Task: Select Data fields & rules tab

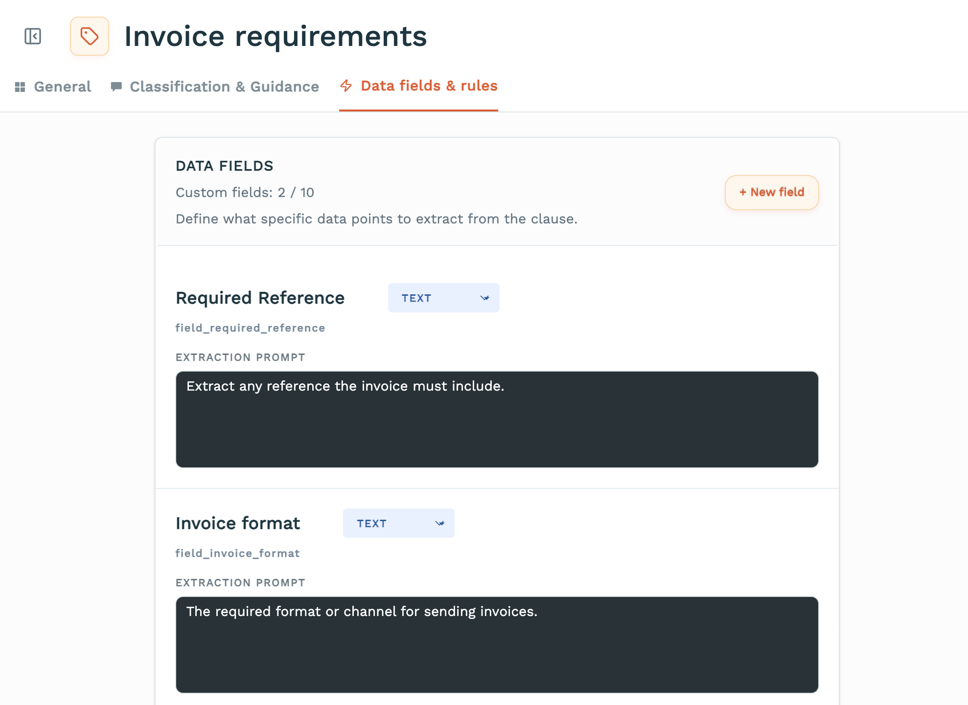Action: coord(418,86)
